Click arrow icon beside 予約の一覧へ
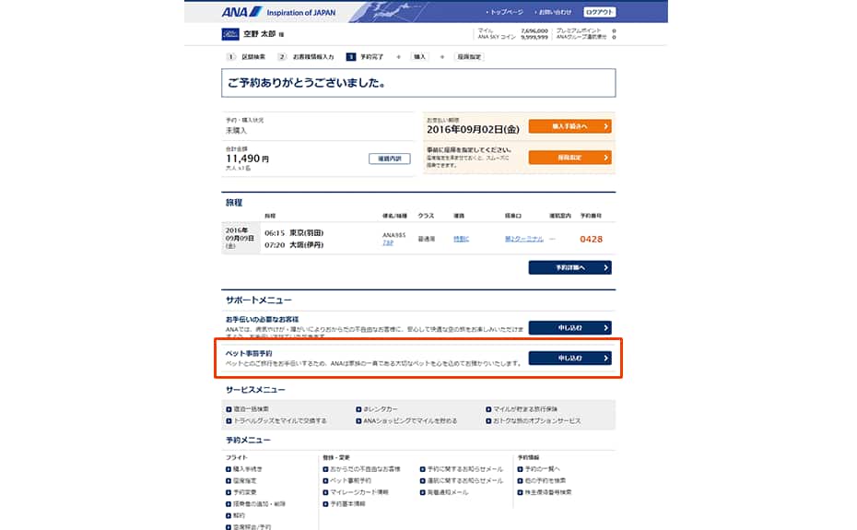This screenshot has height=530, width=857. (x=520, y=469)
